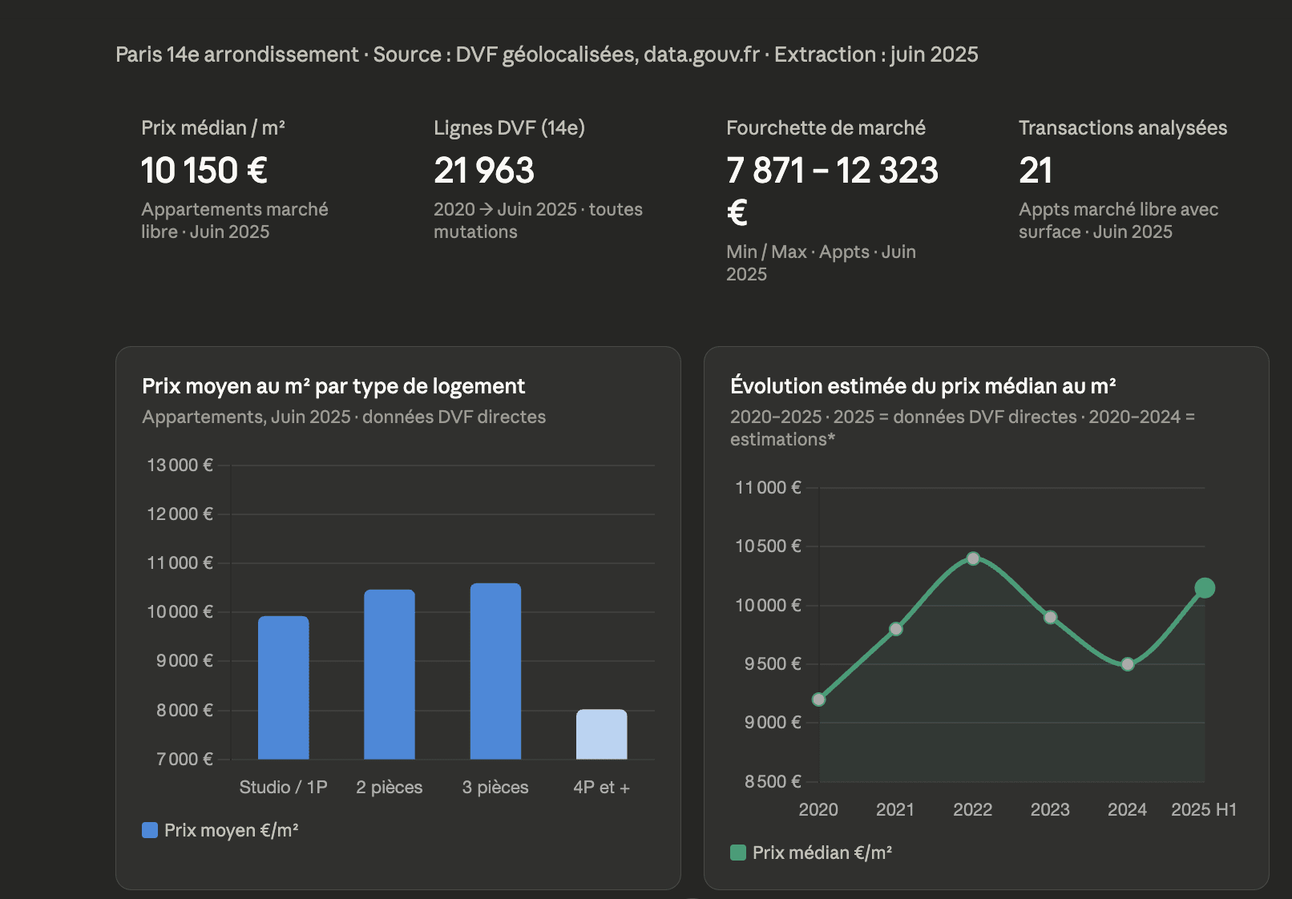
Task: Click the 'Prix médian €/m²' legend text
Action: tap(822, 853)
